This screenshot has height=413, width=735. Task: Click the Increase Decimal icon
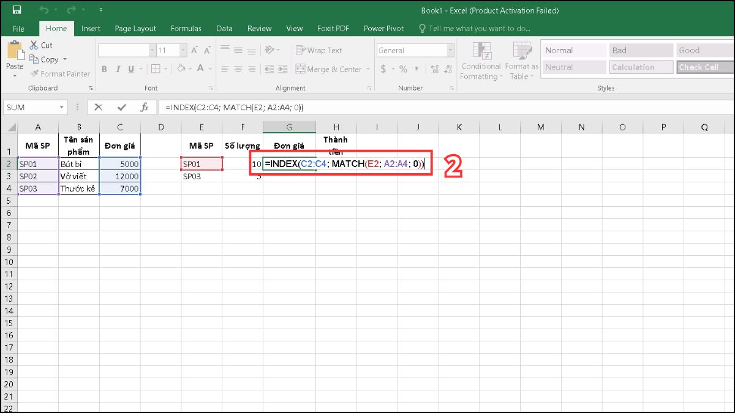[435, 69]
